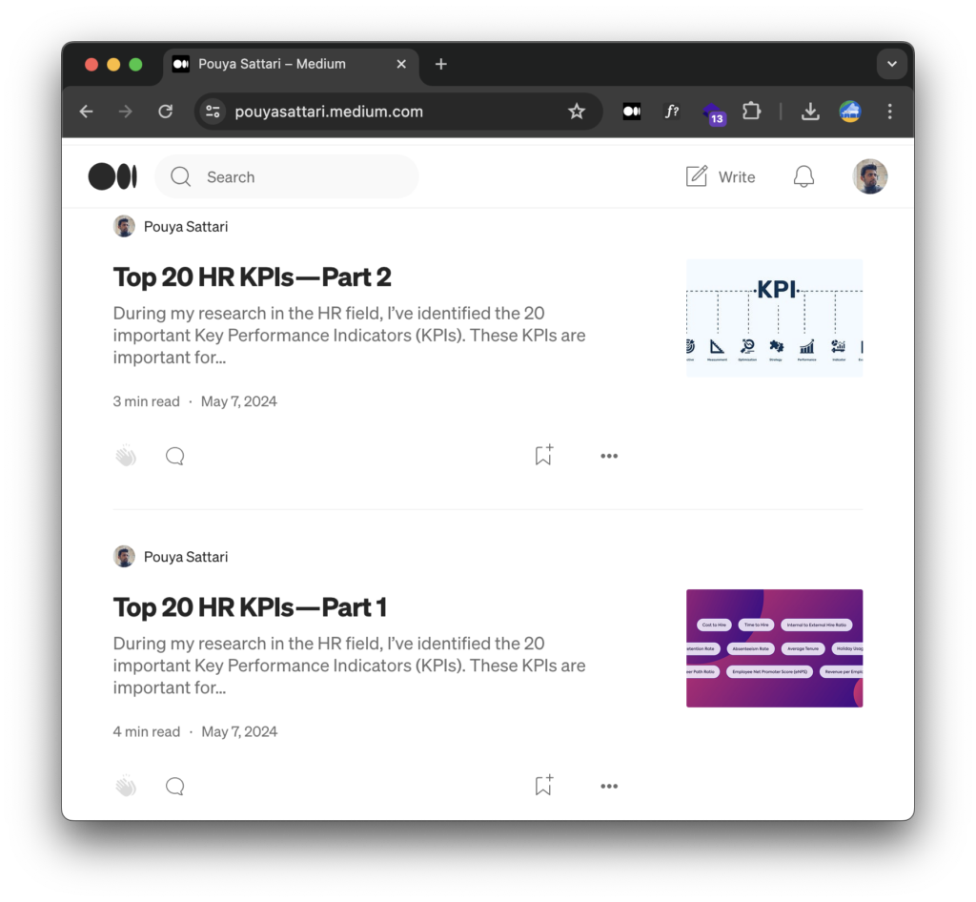Click the Medium search field

[x=295, y=176]
